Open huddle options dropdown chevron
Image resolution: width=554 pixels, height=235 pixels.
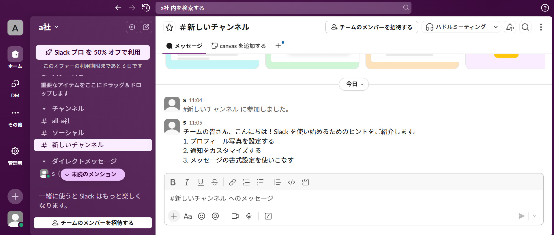(x=495, y=27)
